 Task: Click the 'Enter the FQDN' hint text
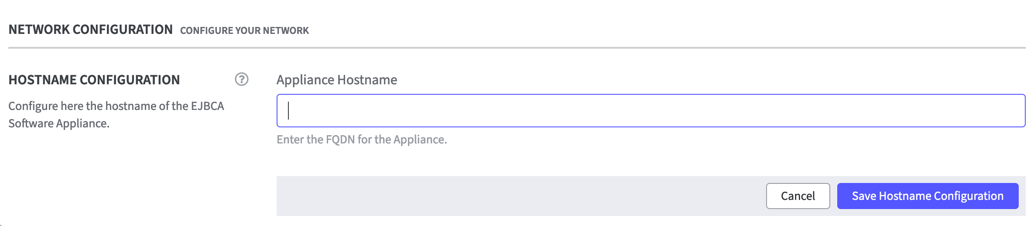tap(362, 140)
